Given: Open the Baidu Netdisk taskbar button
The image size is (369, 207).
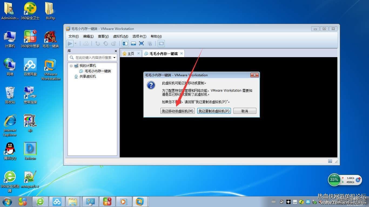Looking at the screenshot, I should point(57,202).
